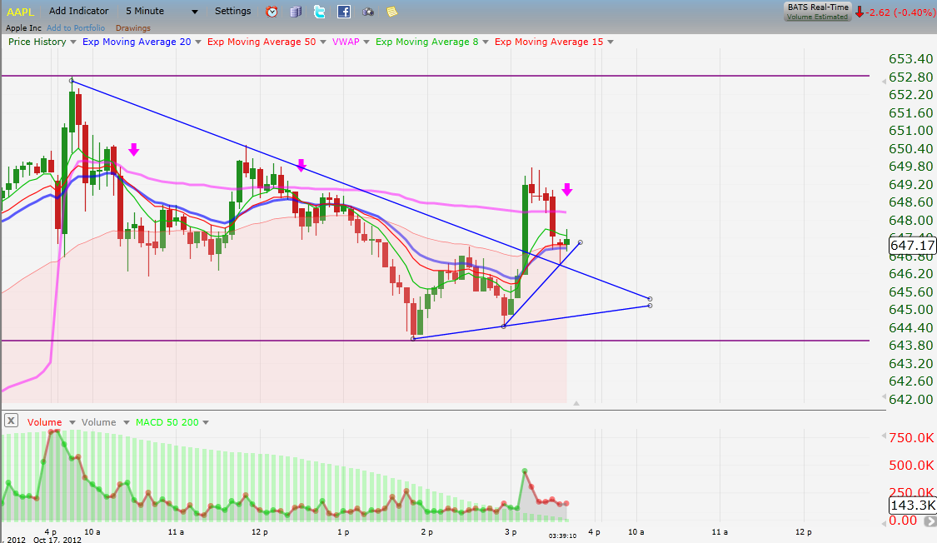The height and width of the screenshot is (543, 937).
Task: Expand Exp Moving Average 15 options
Action: tap(611, 42)
